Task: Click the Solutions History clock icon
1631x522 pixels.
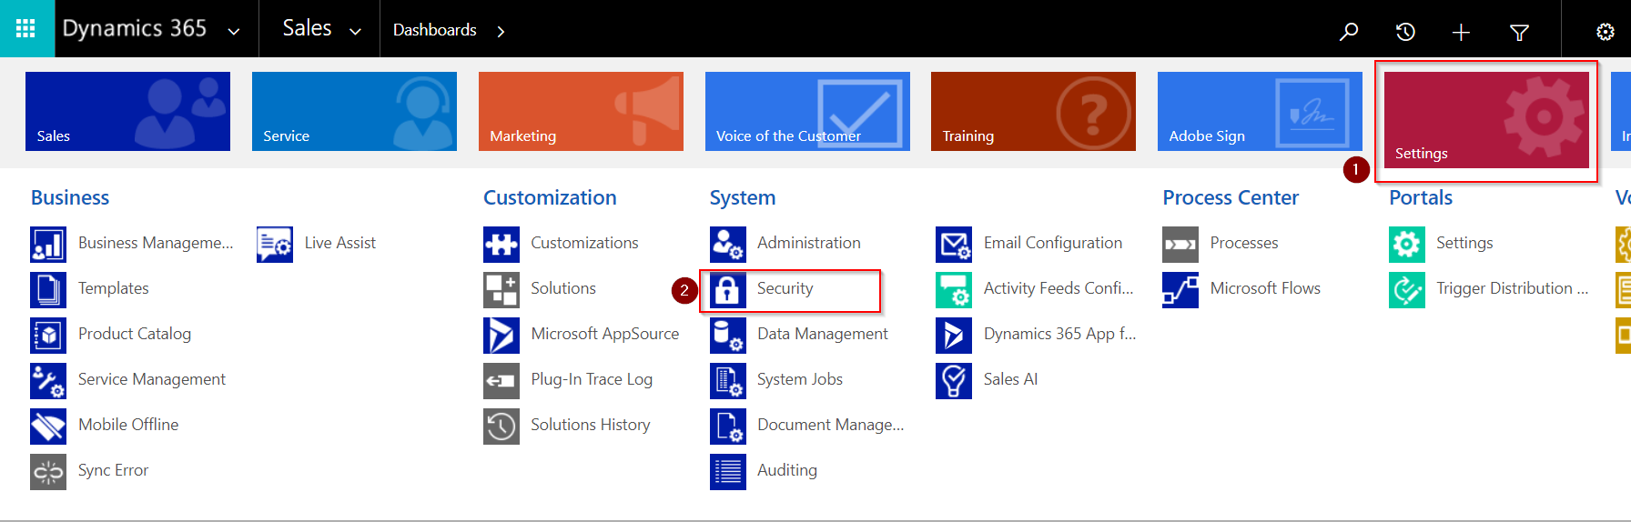Action: click(501, 426)
